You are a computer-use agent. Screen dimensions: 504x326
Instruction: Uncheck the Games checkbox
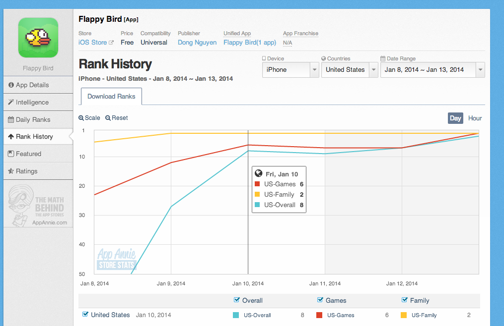320,300
